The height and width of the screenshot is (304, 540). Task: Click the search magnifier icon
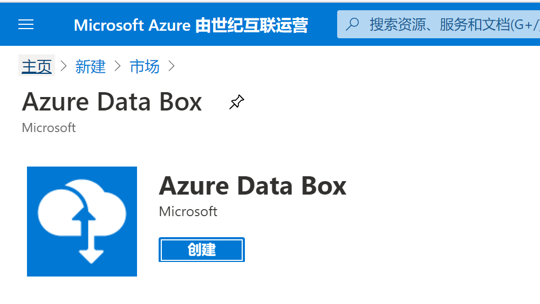(x=352, y=24)
